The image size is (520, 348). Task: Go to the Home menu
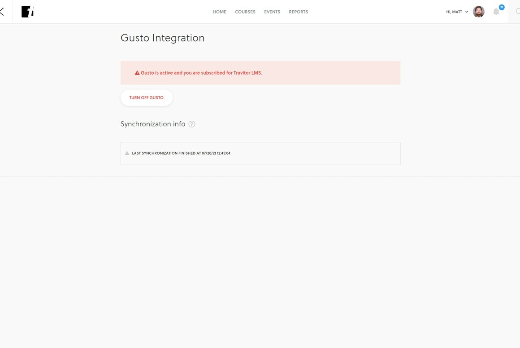coord(220,12)
